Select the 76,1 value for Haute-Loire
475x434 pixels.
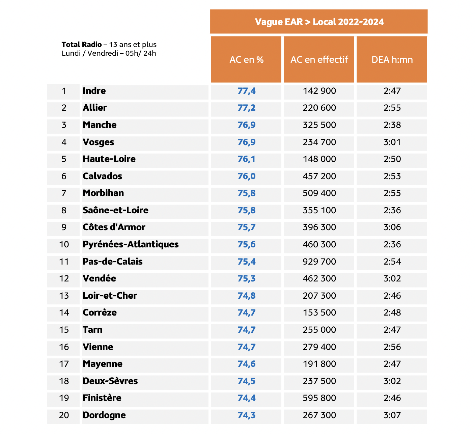click(x=247, y=159)
